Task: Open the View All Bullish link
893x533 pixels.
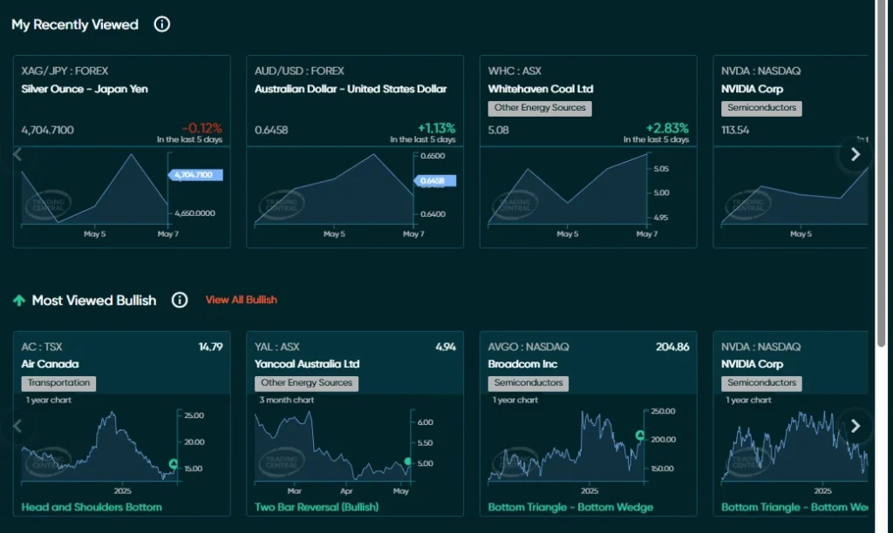Action: pos(242,300)
